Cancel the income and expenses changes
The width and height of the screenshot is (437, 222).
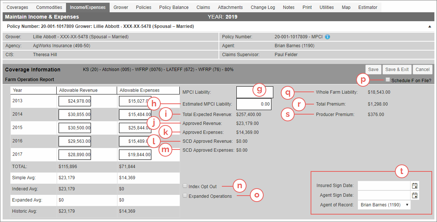422,70
